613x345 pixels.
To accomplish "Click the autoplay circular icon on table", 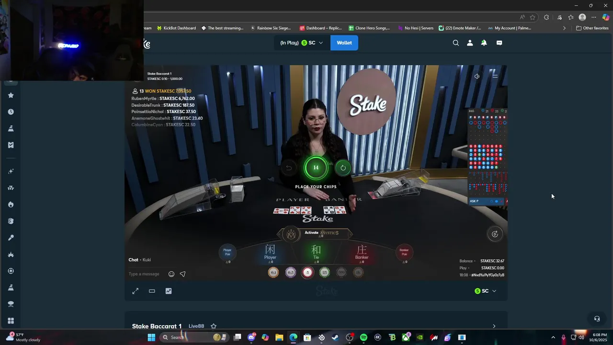I will click(495, 234).
